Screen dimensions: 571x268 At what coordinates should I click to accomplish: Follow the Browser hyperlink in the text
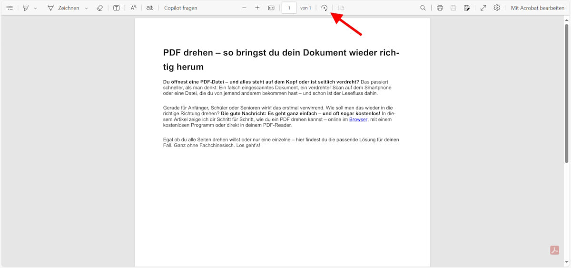click(358, 119)
